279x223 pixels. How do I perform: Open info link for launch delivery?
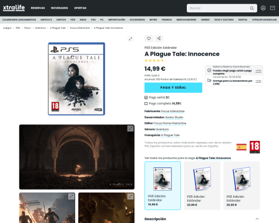258,81
